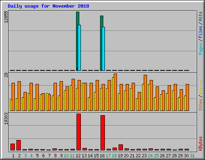Select the cyan Pages bar for day 12

pos(79,48)
